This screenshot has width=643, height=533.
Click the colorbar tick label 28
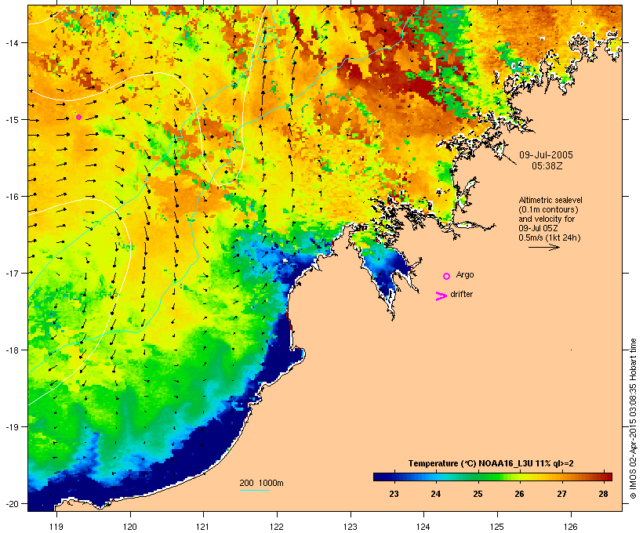coord(603,494)
